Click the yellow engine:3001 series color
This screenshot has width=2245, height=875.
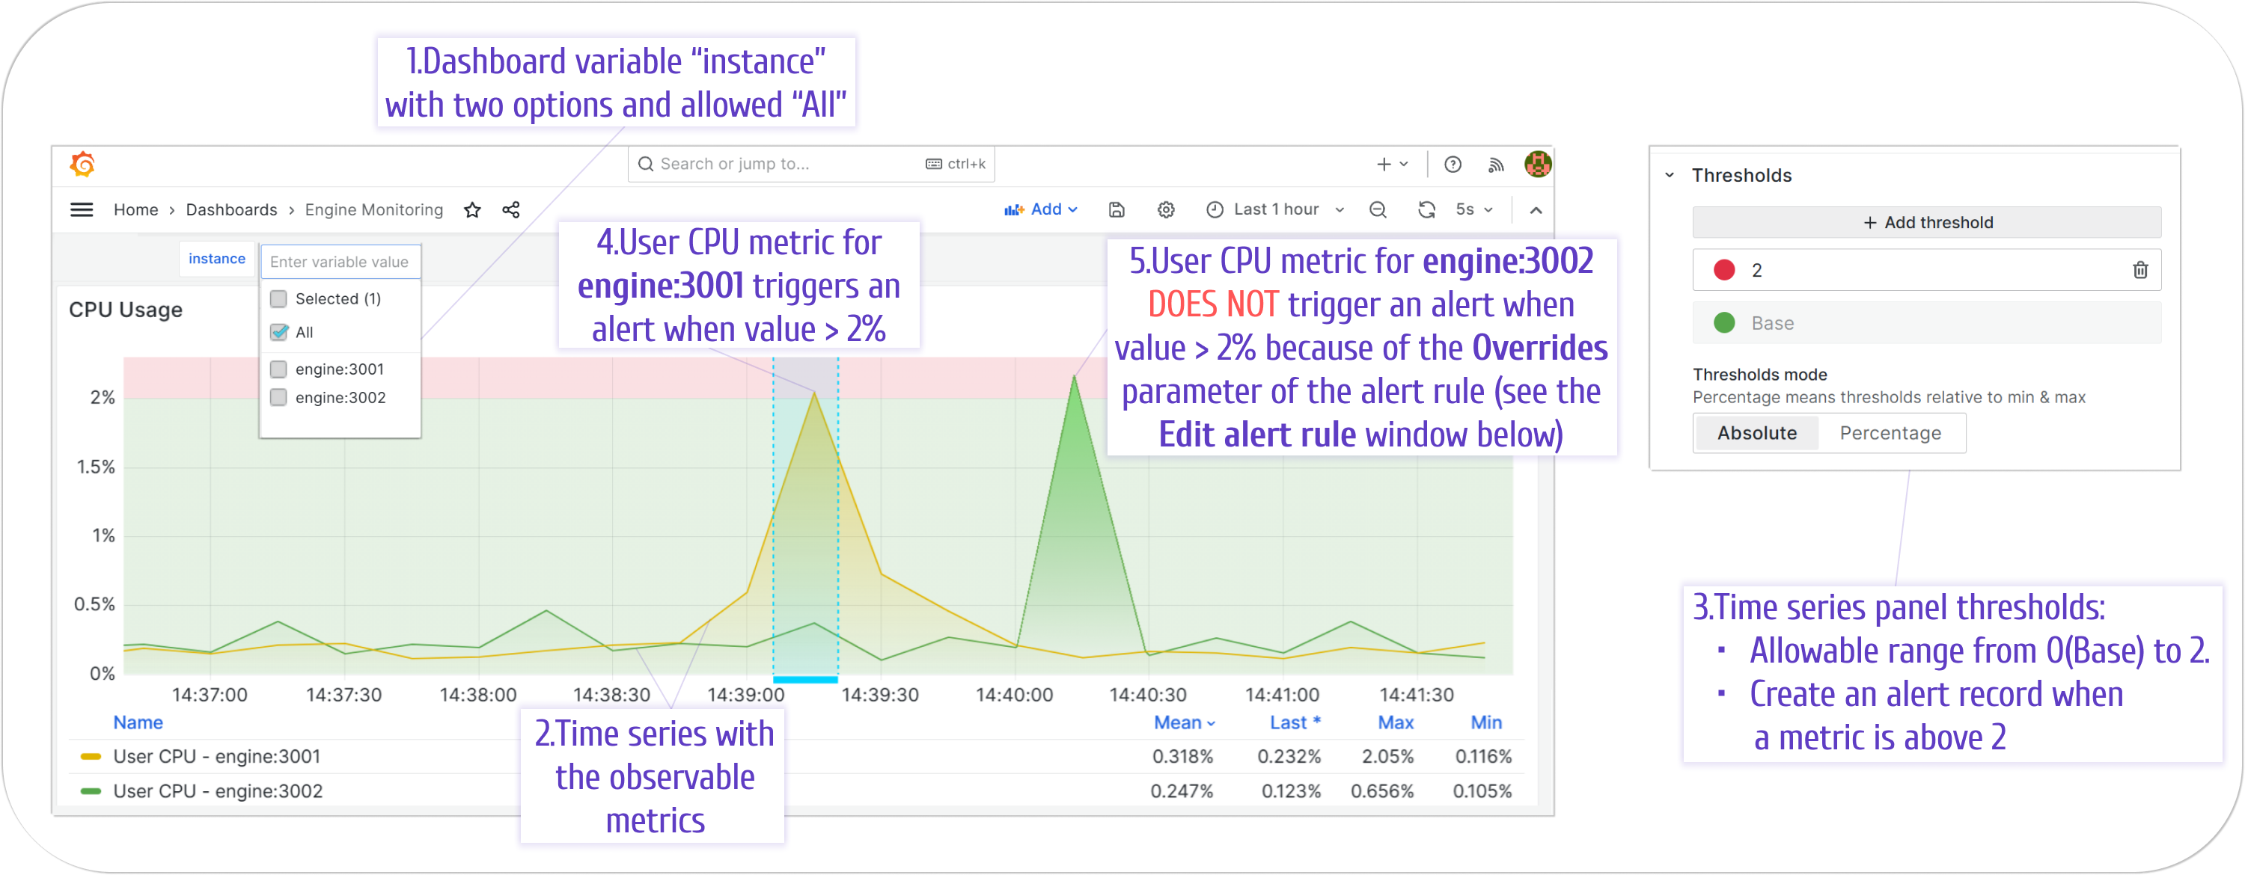click(91, 757)
